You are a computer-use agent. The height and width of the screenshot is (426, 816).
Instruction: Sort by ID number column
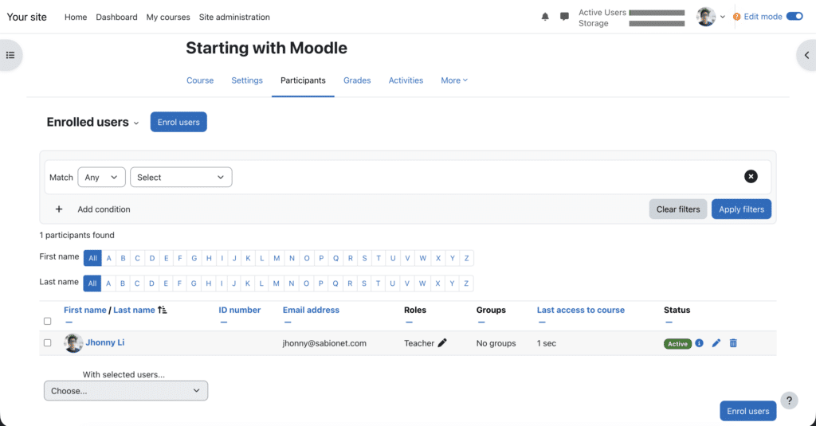click(x=239, y=310)
